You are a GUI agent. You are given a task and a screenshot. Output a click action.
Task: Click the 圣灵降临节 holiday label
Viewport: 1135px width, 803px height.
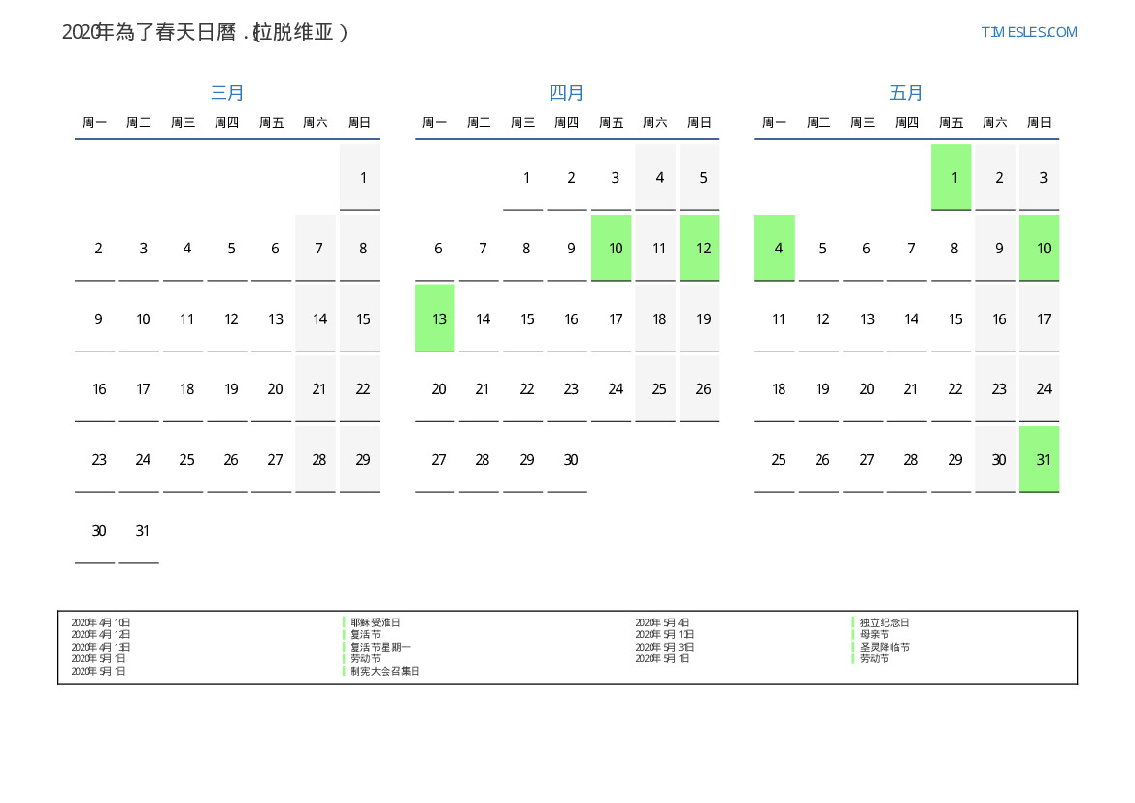pos(885,647)
